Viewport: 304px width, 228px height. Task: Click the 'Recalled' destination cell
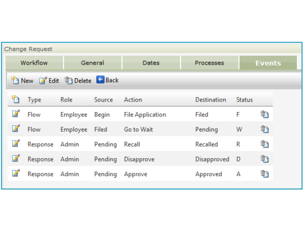point(207,144)
